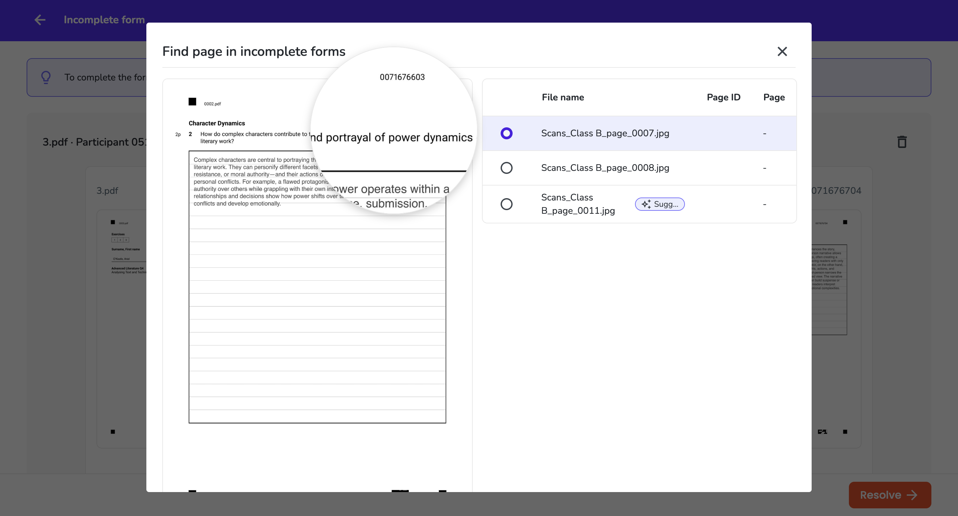The height and width of the screenshot is (516, 958).
Task: Click the Incomplete form page title
Action: [x=104, y=20]
